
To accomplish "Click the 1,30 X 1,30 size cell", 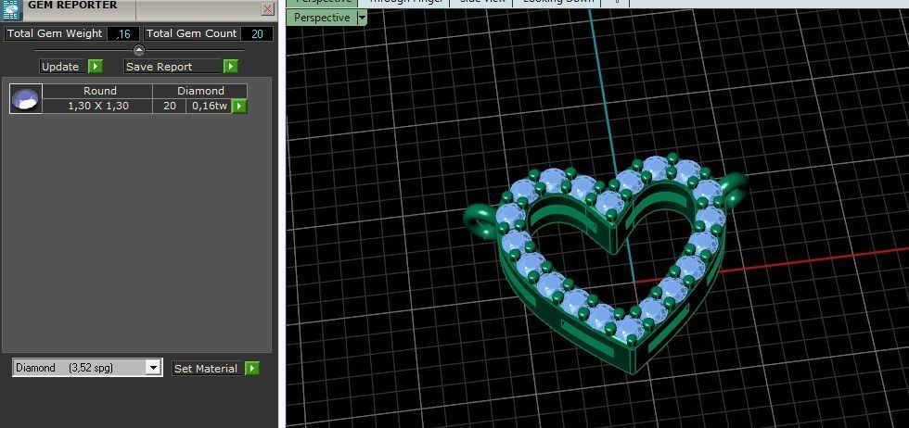I will (x=97, y=106).
